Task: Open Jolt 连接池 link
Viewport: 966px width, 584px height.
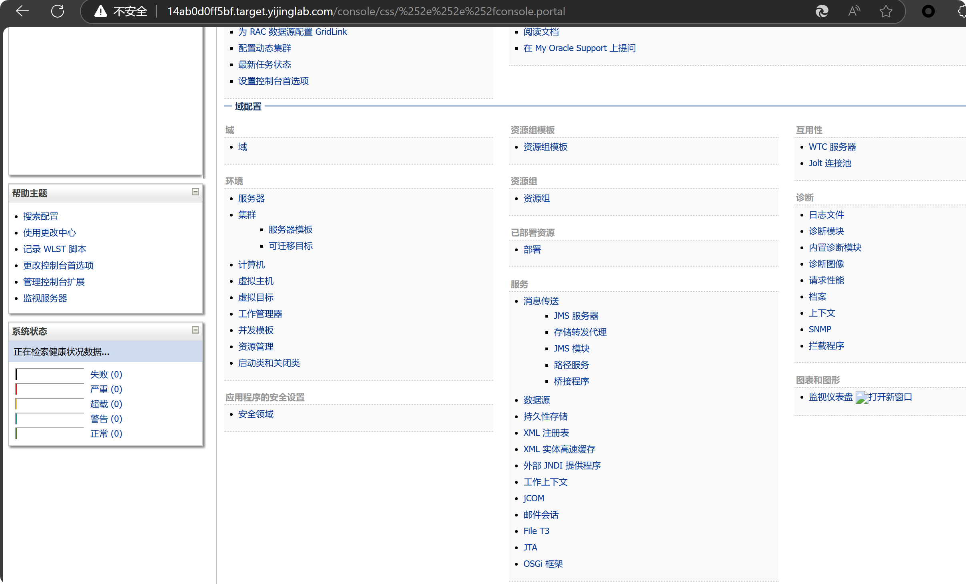Action: (830, 163)
